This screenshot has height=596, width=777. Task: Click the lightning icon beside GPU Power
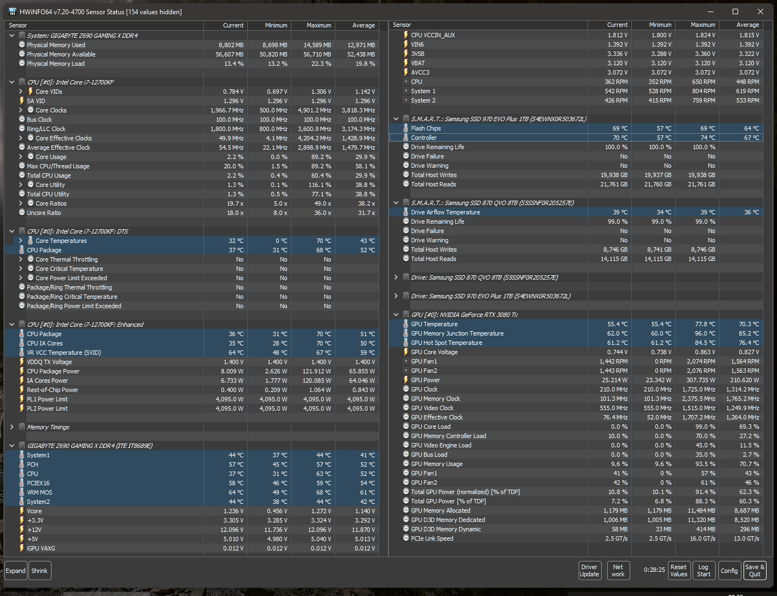pyautogui.click(x=406, y=380)
